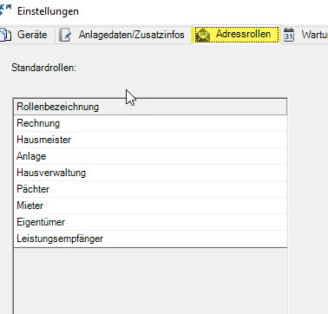Screen dimensions: 328x314
Task: Select the Hausmeister role row
Action: click(150, 140)
